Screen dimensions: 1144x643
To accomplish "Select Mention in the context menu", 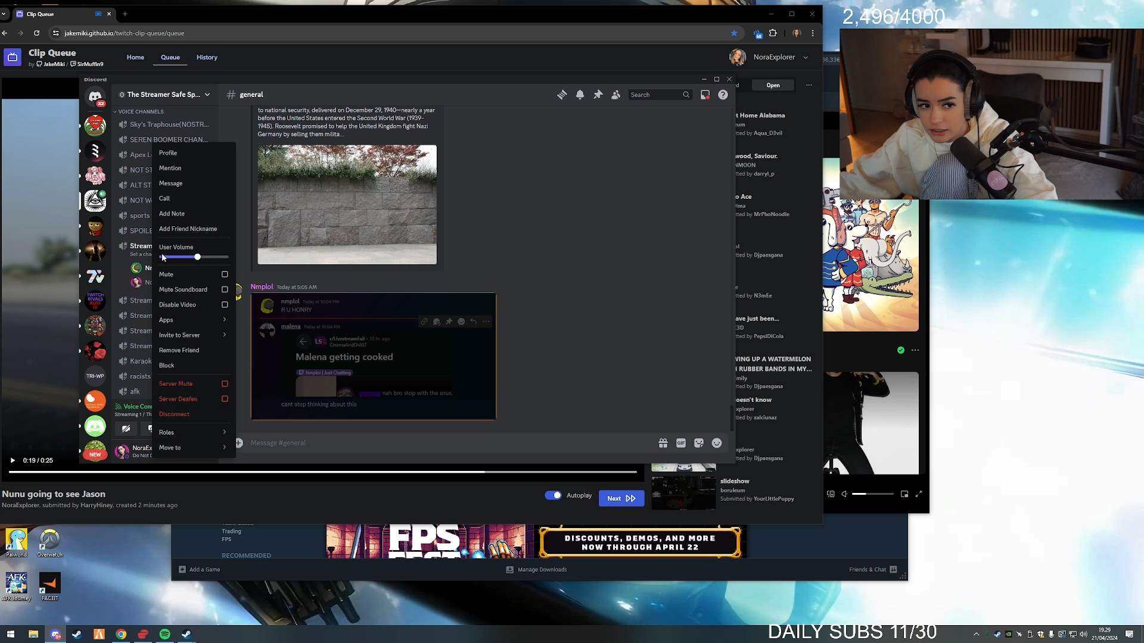I will point(193,168).
